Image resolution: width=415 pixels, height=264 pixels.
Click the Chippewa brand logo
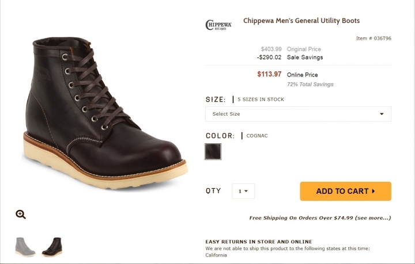pos(218,25)
